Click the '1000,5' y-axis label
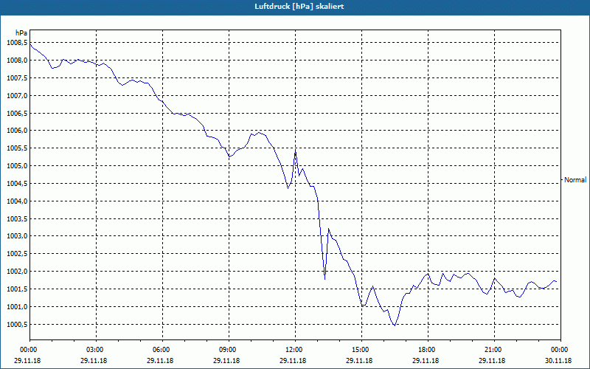This screenshot has height=369, width=590. pos(17,324)
